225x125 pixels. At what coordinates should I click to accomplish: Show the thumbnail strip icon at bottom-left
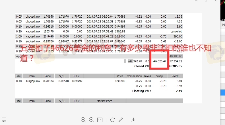pyautogui.click(x=4, y=120)
